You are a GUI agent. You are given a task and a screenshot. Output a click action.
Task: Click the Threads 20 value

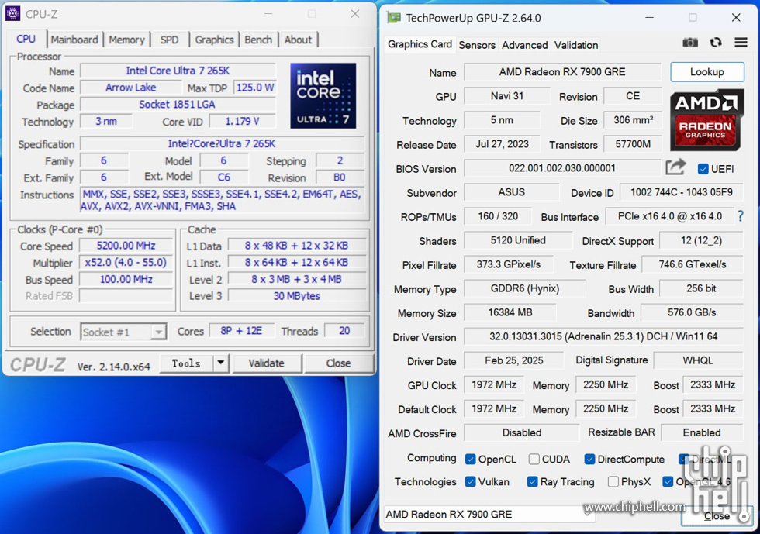point(344,331)
